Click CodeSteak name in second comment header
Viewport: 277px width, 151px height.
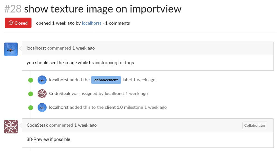(x=37, y=125)
